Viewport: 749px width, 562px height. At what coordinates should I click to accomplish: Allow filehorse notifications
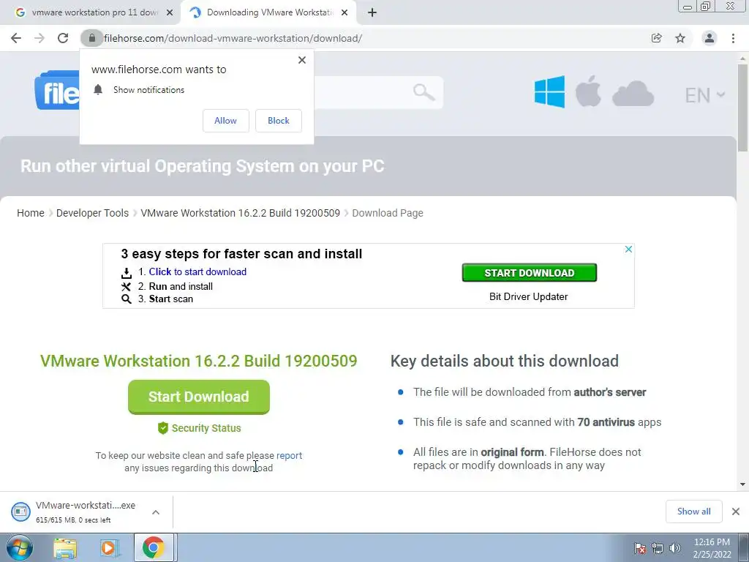click(225, 121)
